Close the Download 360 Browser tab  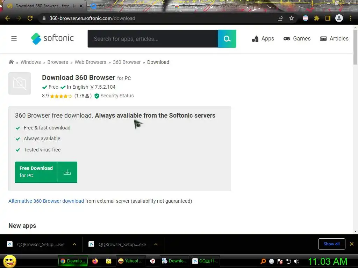(81, 6)
